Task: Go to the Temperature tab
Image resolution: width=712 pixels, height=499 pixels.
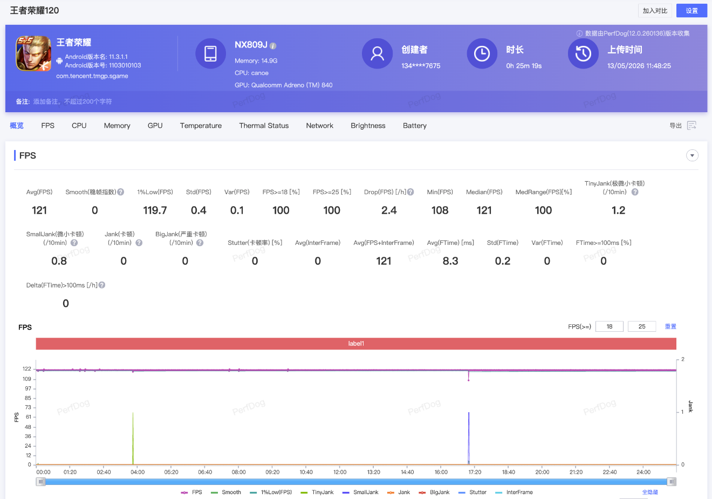Action: point(201,126)
